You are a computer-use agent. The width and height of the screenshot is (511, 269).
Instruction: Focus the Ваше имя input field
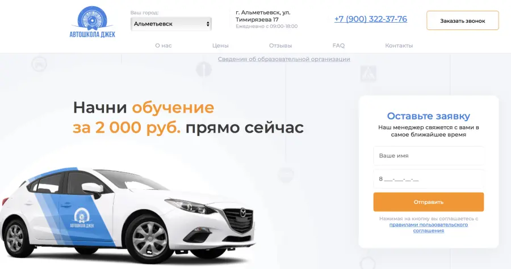[429, 156]
